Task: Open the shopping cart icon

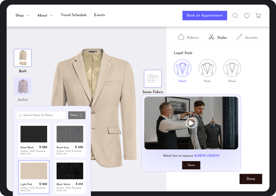Action: 258,16
